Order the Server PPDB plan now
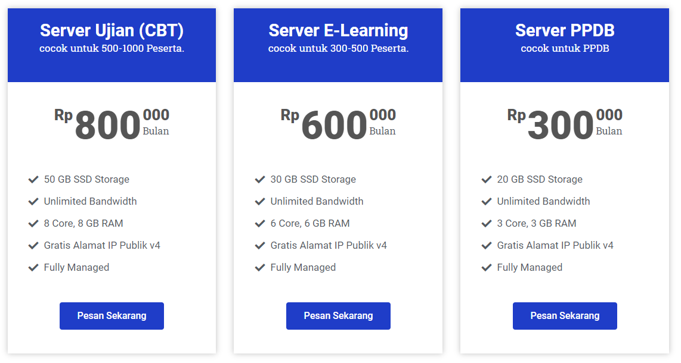Viewport: 681px width, 363px height. coord(565,315)
